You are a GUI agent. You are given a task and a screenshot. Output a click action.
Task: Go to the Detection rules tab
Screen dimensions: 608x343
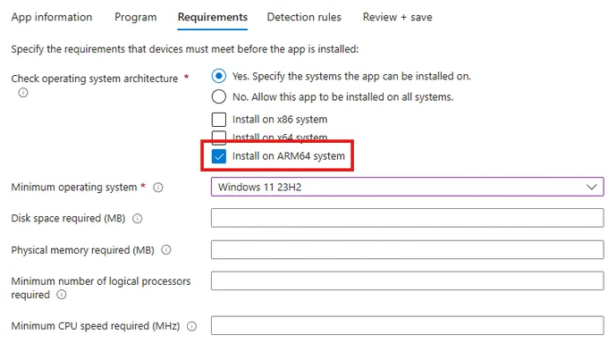(304, 17)
